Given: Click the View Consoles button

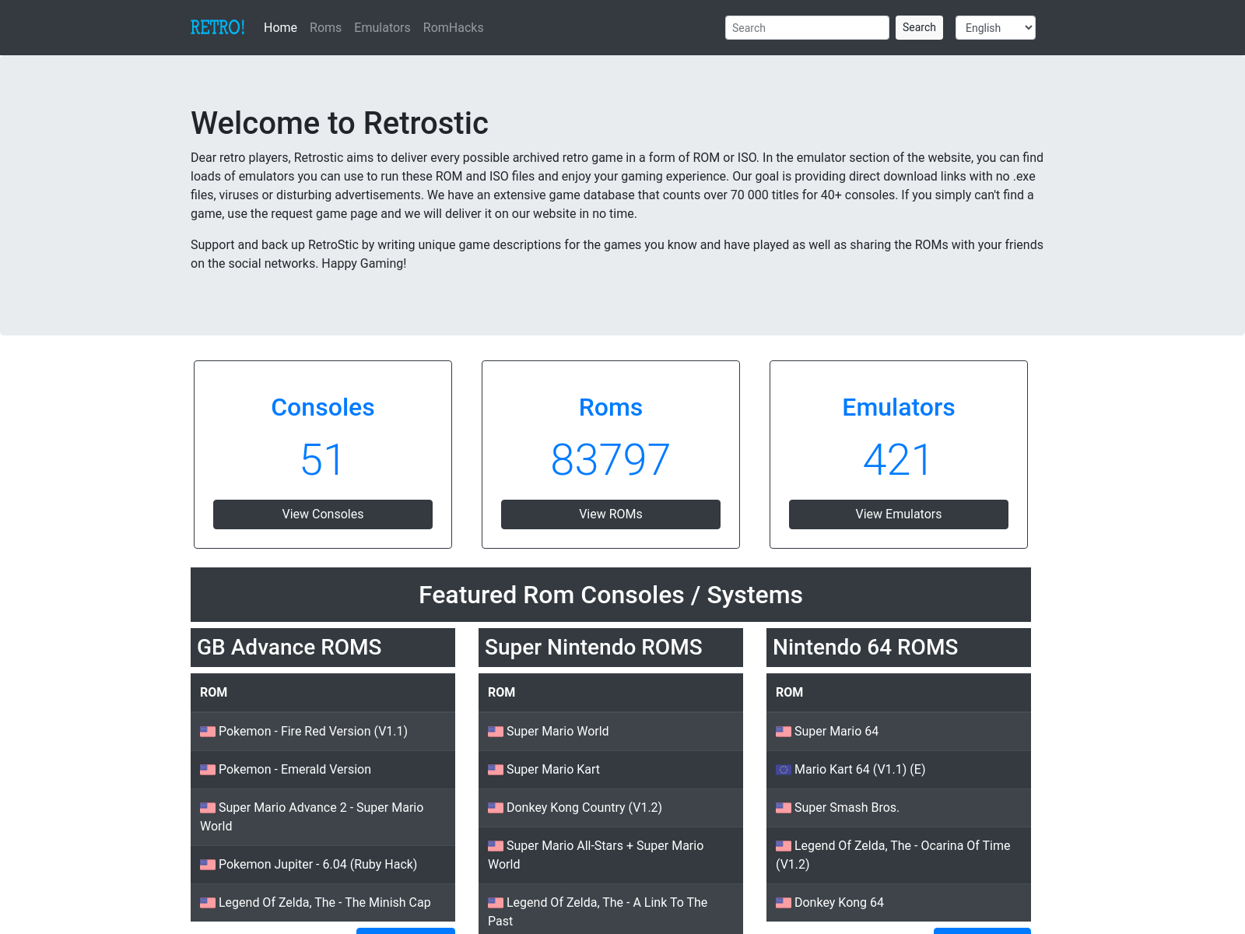Looking at the screenshot, I should [323, 514].
